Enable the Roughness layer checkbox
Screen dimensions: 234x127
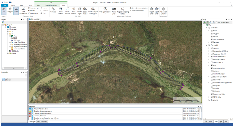212,86
